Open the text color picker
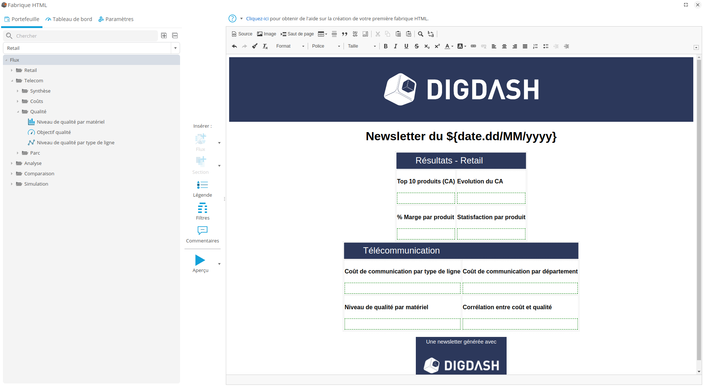The image size is (704, 386). (x=448, y=46)
